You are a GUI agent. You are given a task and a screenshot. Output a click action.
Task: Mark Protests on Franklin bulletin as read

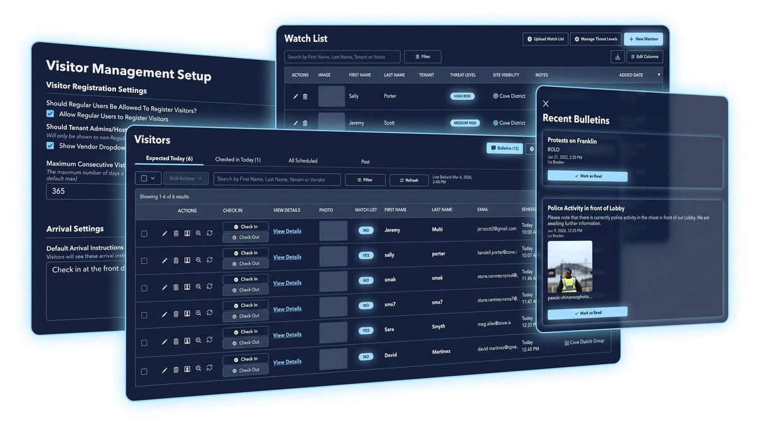pyautogui.click(x=587, y=176)
